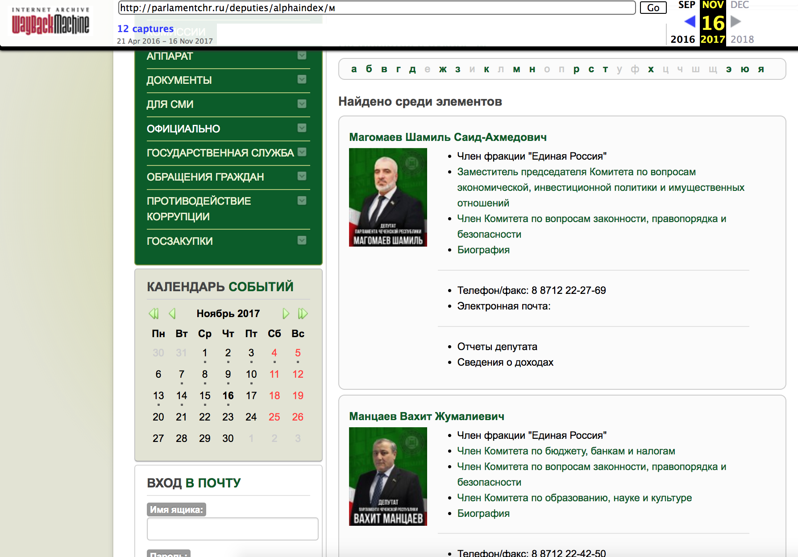Open the 12 captures link
The height and width of the screenshot is (557, 798).
click(x=145, y=29)
